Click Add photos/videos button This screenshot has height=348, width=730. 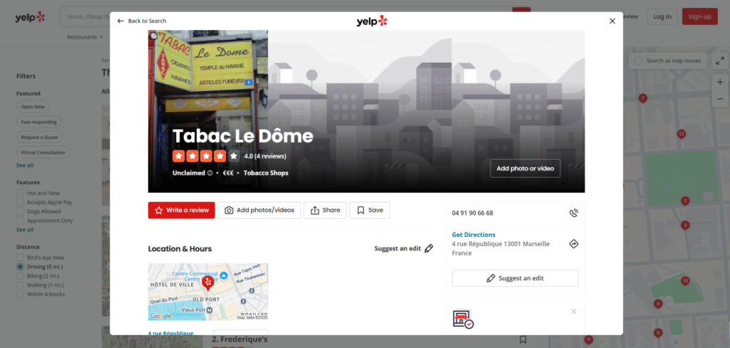point(259,210)
